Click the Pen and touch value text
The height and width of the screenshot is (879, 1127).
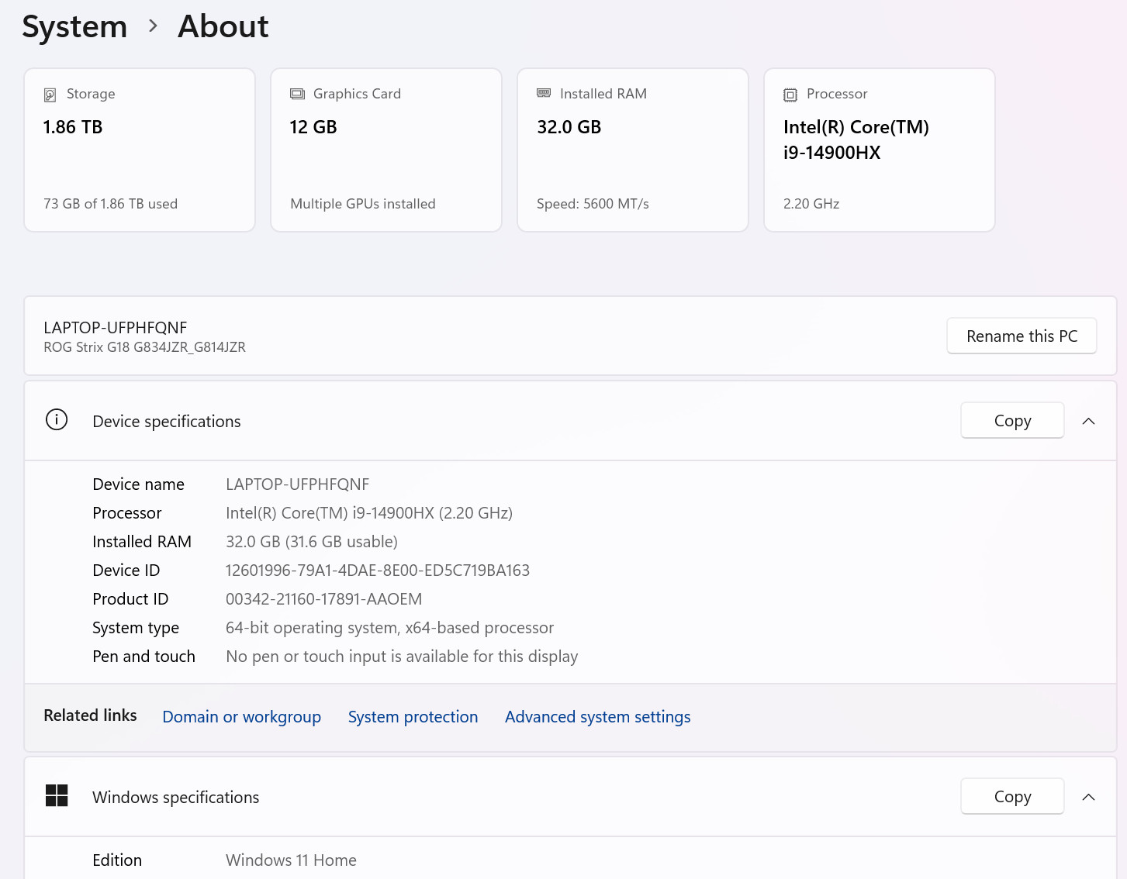pyautogui.click(x=402, y=657)
